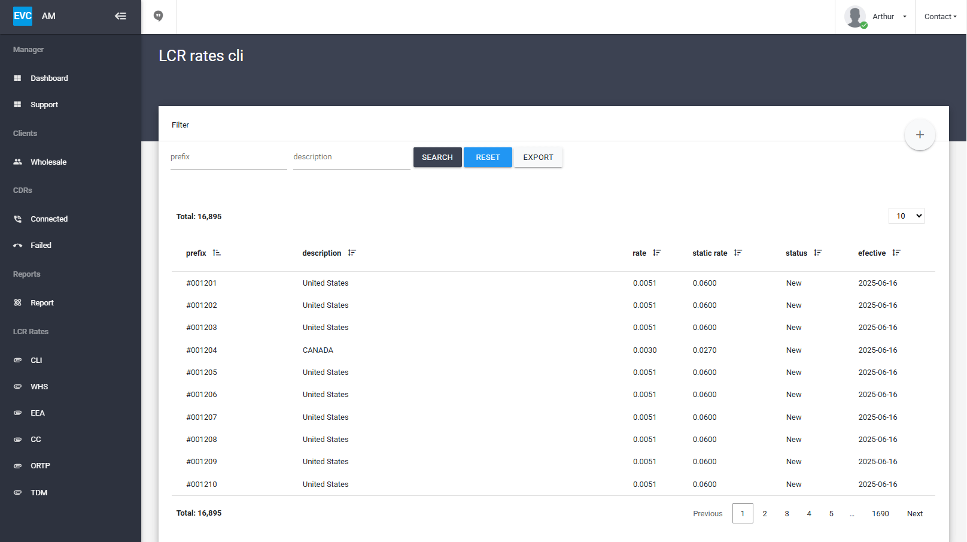Sort by static rate using the sort icon
This screenshot has width=967, height=542.
point(738,253)
